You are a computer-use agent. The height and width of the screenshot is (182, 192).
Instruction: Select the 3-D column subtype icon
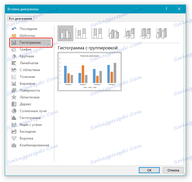pyautogui.click(x=161, y=33)
